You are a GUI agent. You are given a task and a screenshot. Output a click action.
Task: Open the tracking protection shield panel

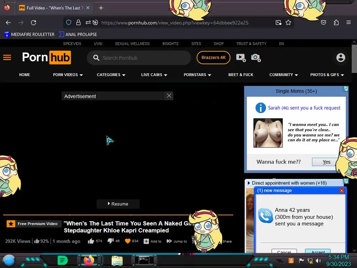pos(69,22)
